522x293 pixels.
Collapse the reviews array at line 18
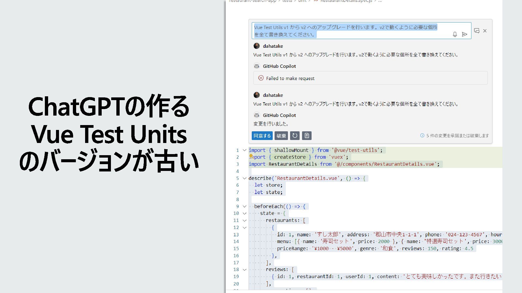click(x=244, y=270)
